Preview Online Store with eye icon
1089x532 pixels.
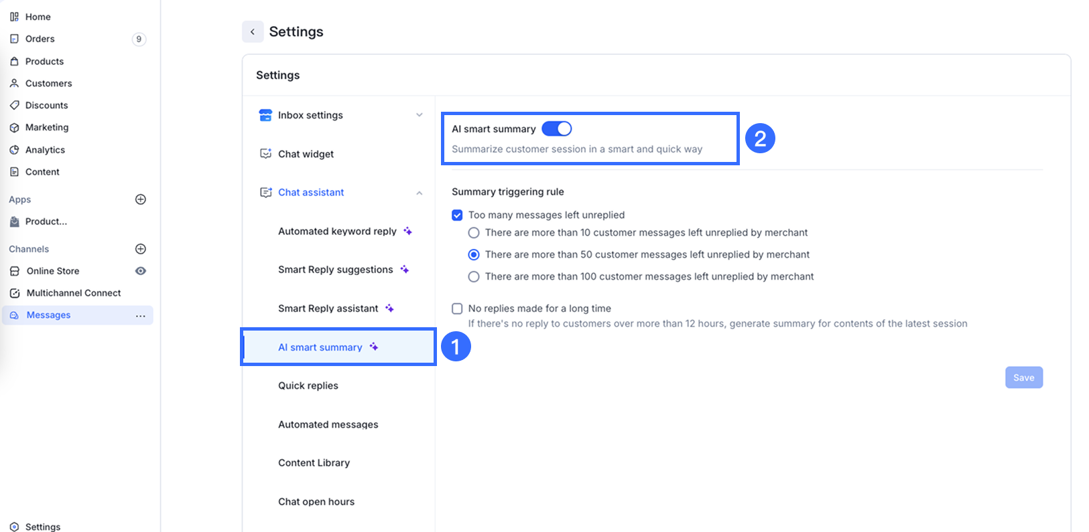coord(141,271)
